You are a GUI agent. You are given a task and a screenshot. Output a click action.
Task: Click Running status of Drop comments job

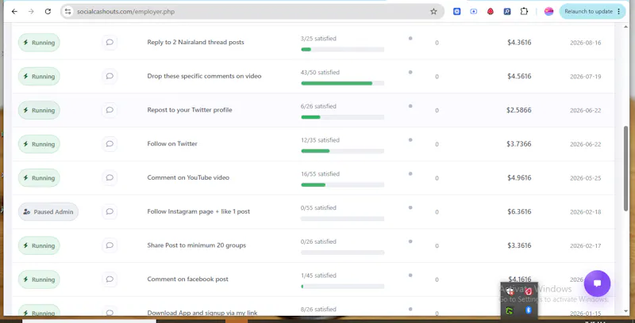click(39, 76)
